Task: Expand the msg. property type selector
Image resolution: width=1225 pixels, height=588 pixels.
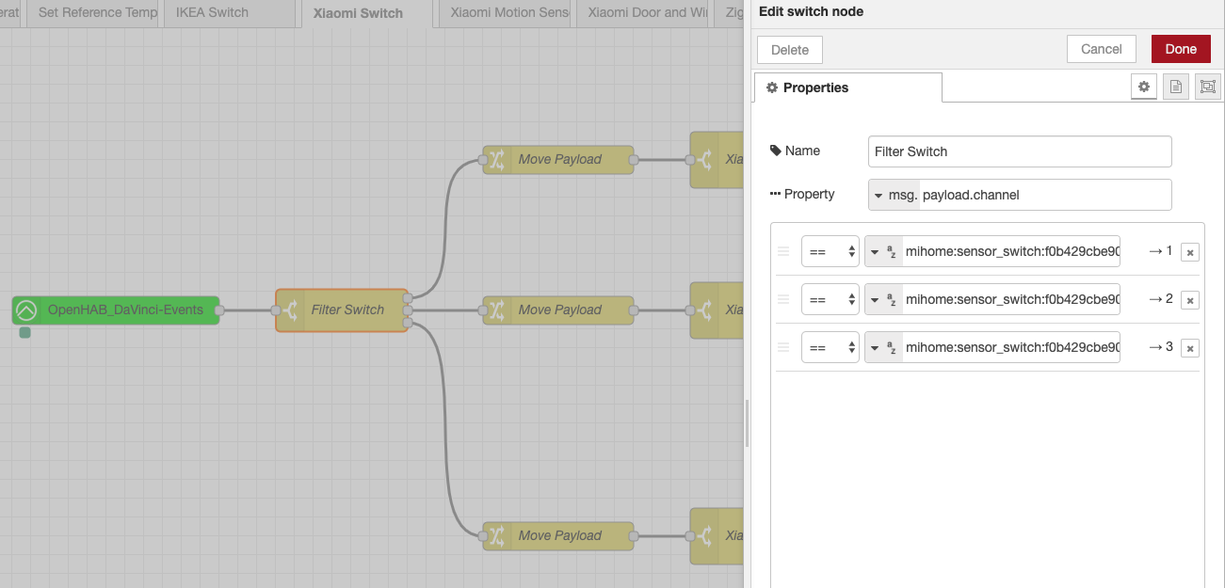Action: pos(893,195)
